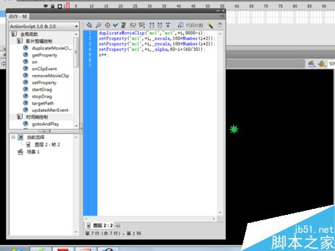Collapse the timeline control (时间轴控制) folder
Screen dimensions: 335x251
coord(20,116)
